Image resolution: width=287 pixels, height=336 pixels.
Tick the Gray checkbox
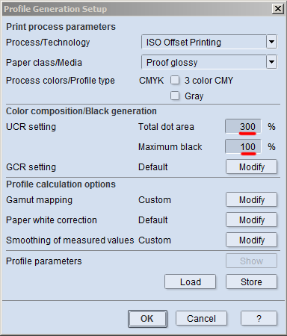pyautogui.click(x=175, y=96)
